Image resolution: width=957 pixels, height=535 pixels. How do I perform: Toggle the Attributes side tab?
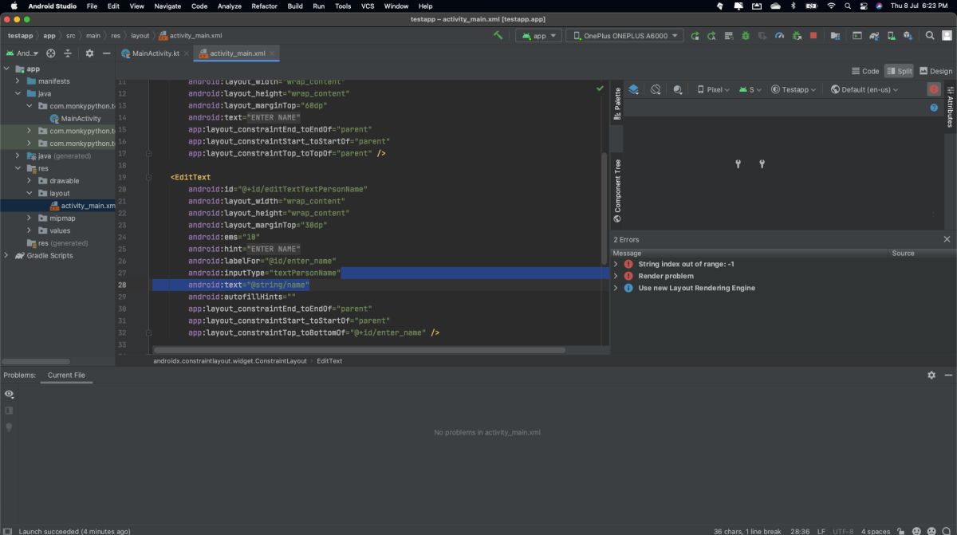pyautogui.click(x=950, y=105)
